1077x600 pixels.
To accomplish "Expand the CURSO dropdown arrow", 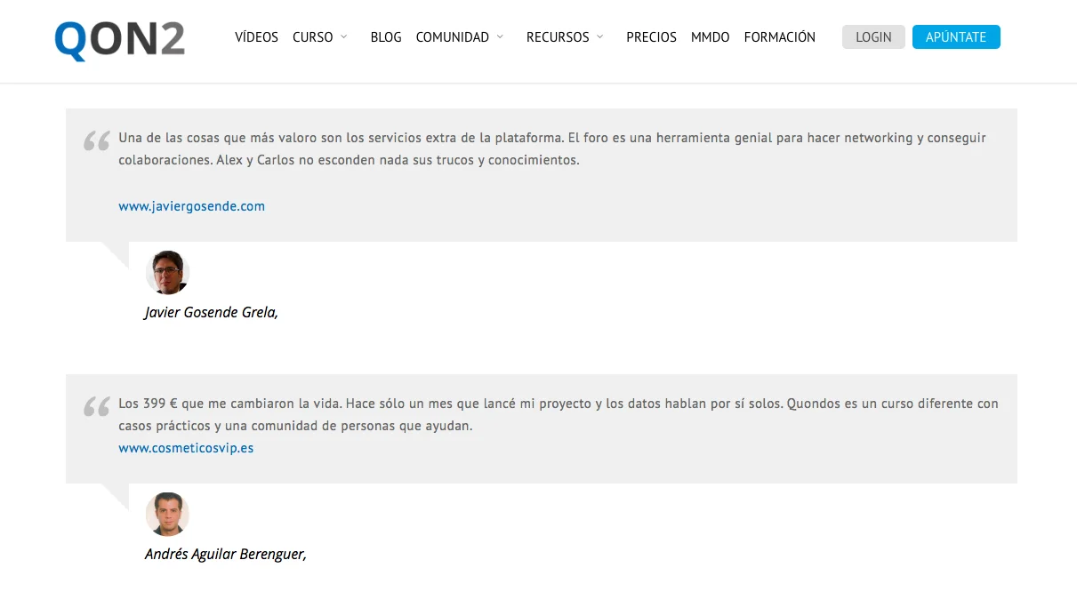I will click(344, 37).
